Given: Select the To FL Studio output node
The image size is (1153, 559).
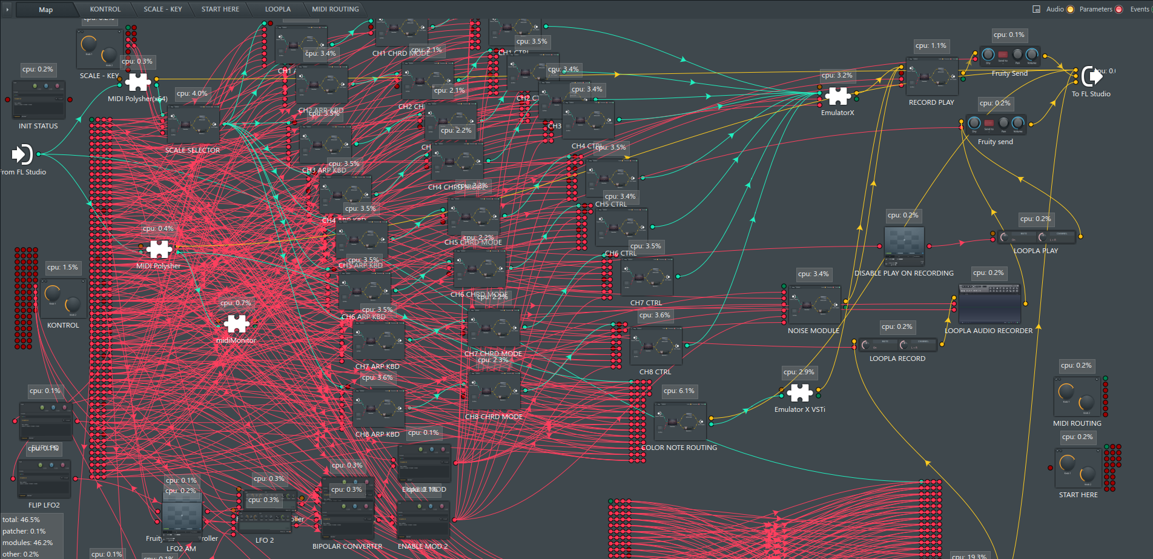Looking at the screenshot, I should click(1092, 76).
